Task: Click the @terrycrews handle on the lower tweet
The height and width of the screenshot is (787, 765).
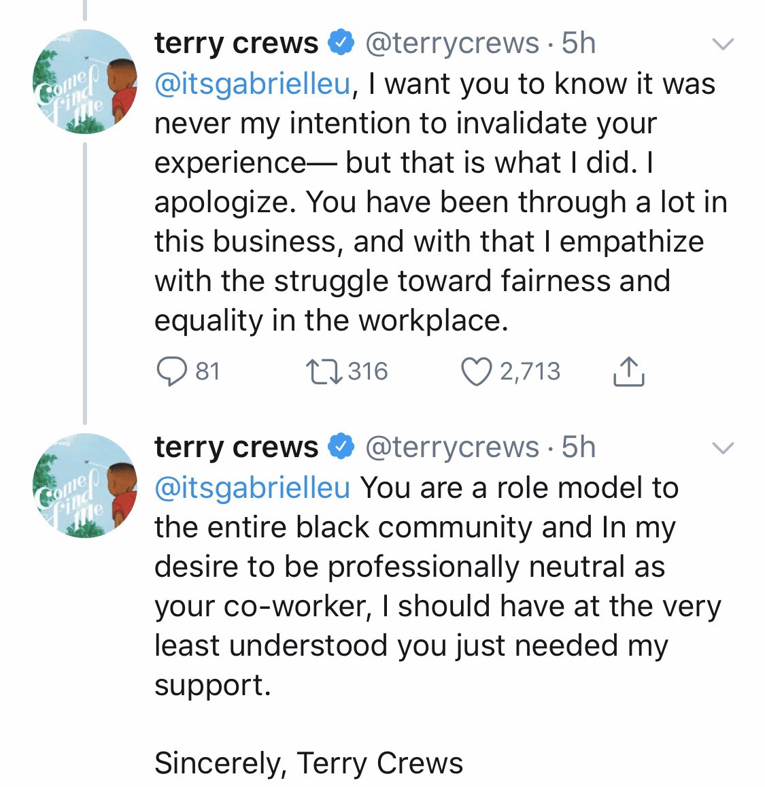Action: pyautogui.click(x=452, y=448)
